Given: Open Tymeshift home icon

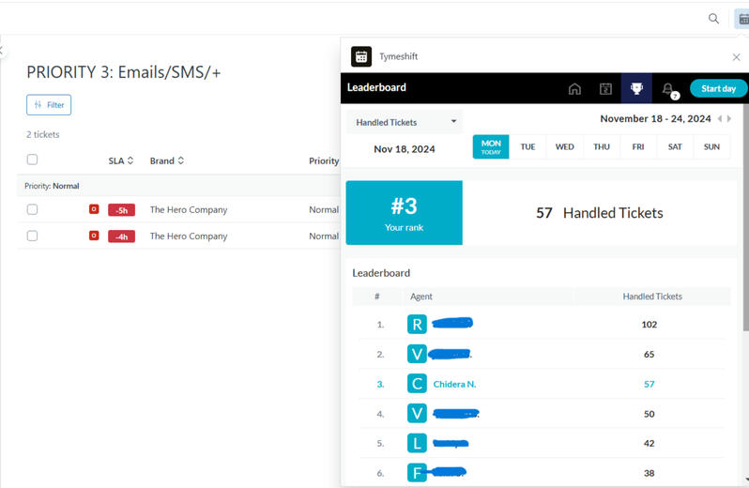Looking at the screenshot, I should click(574, 89).
